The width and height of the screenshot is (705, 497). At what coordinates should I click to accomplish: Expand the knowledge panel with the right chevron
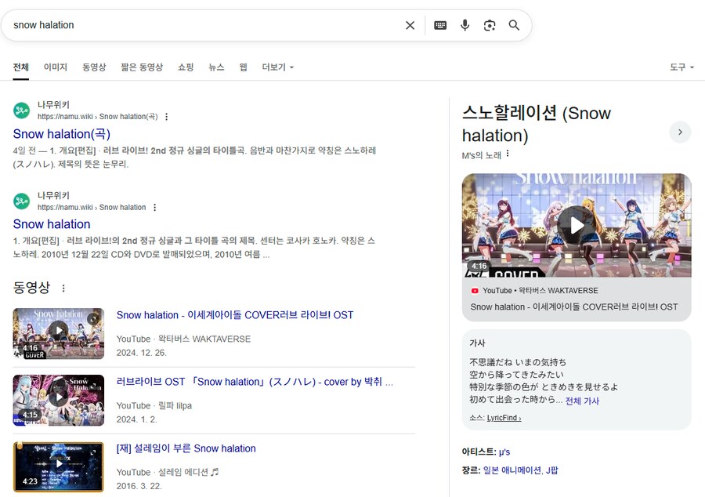coord(680,132)
